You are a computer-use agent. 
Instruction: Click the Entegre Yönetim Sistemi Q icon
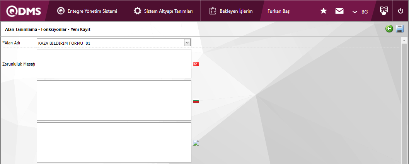tap(61, 11)
